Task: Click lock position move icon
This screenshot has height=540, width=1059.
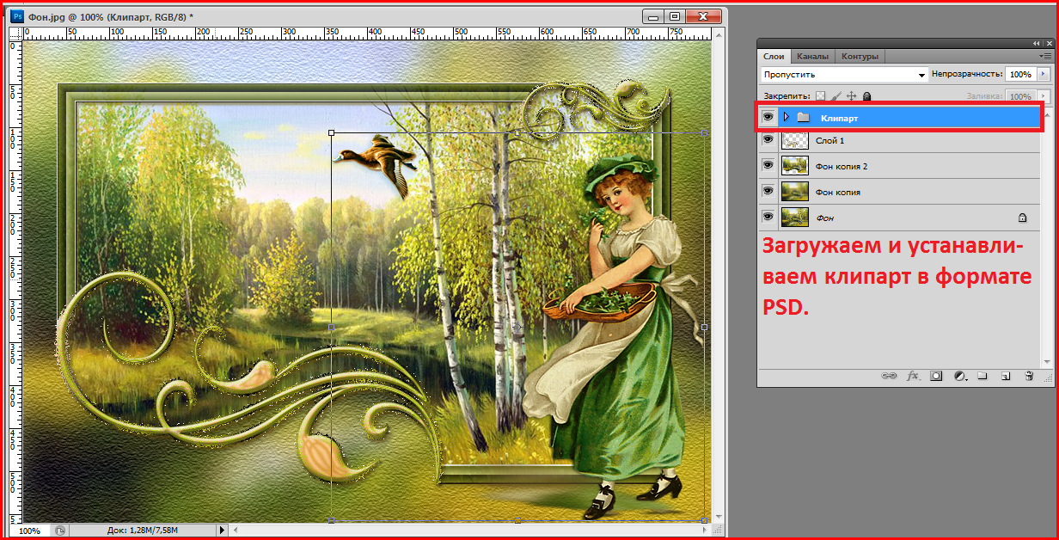Action: pos(852,96)
